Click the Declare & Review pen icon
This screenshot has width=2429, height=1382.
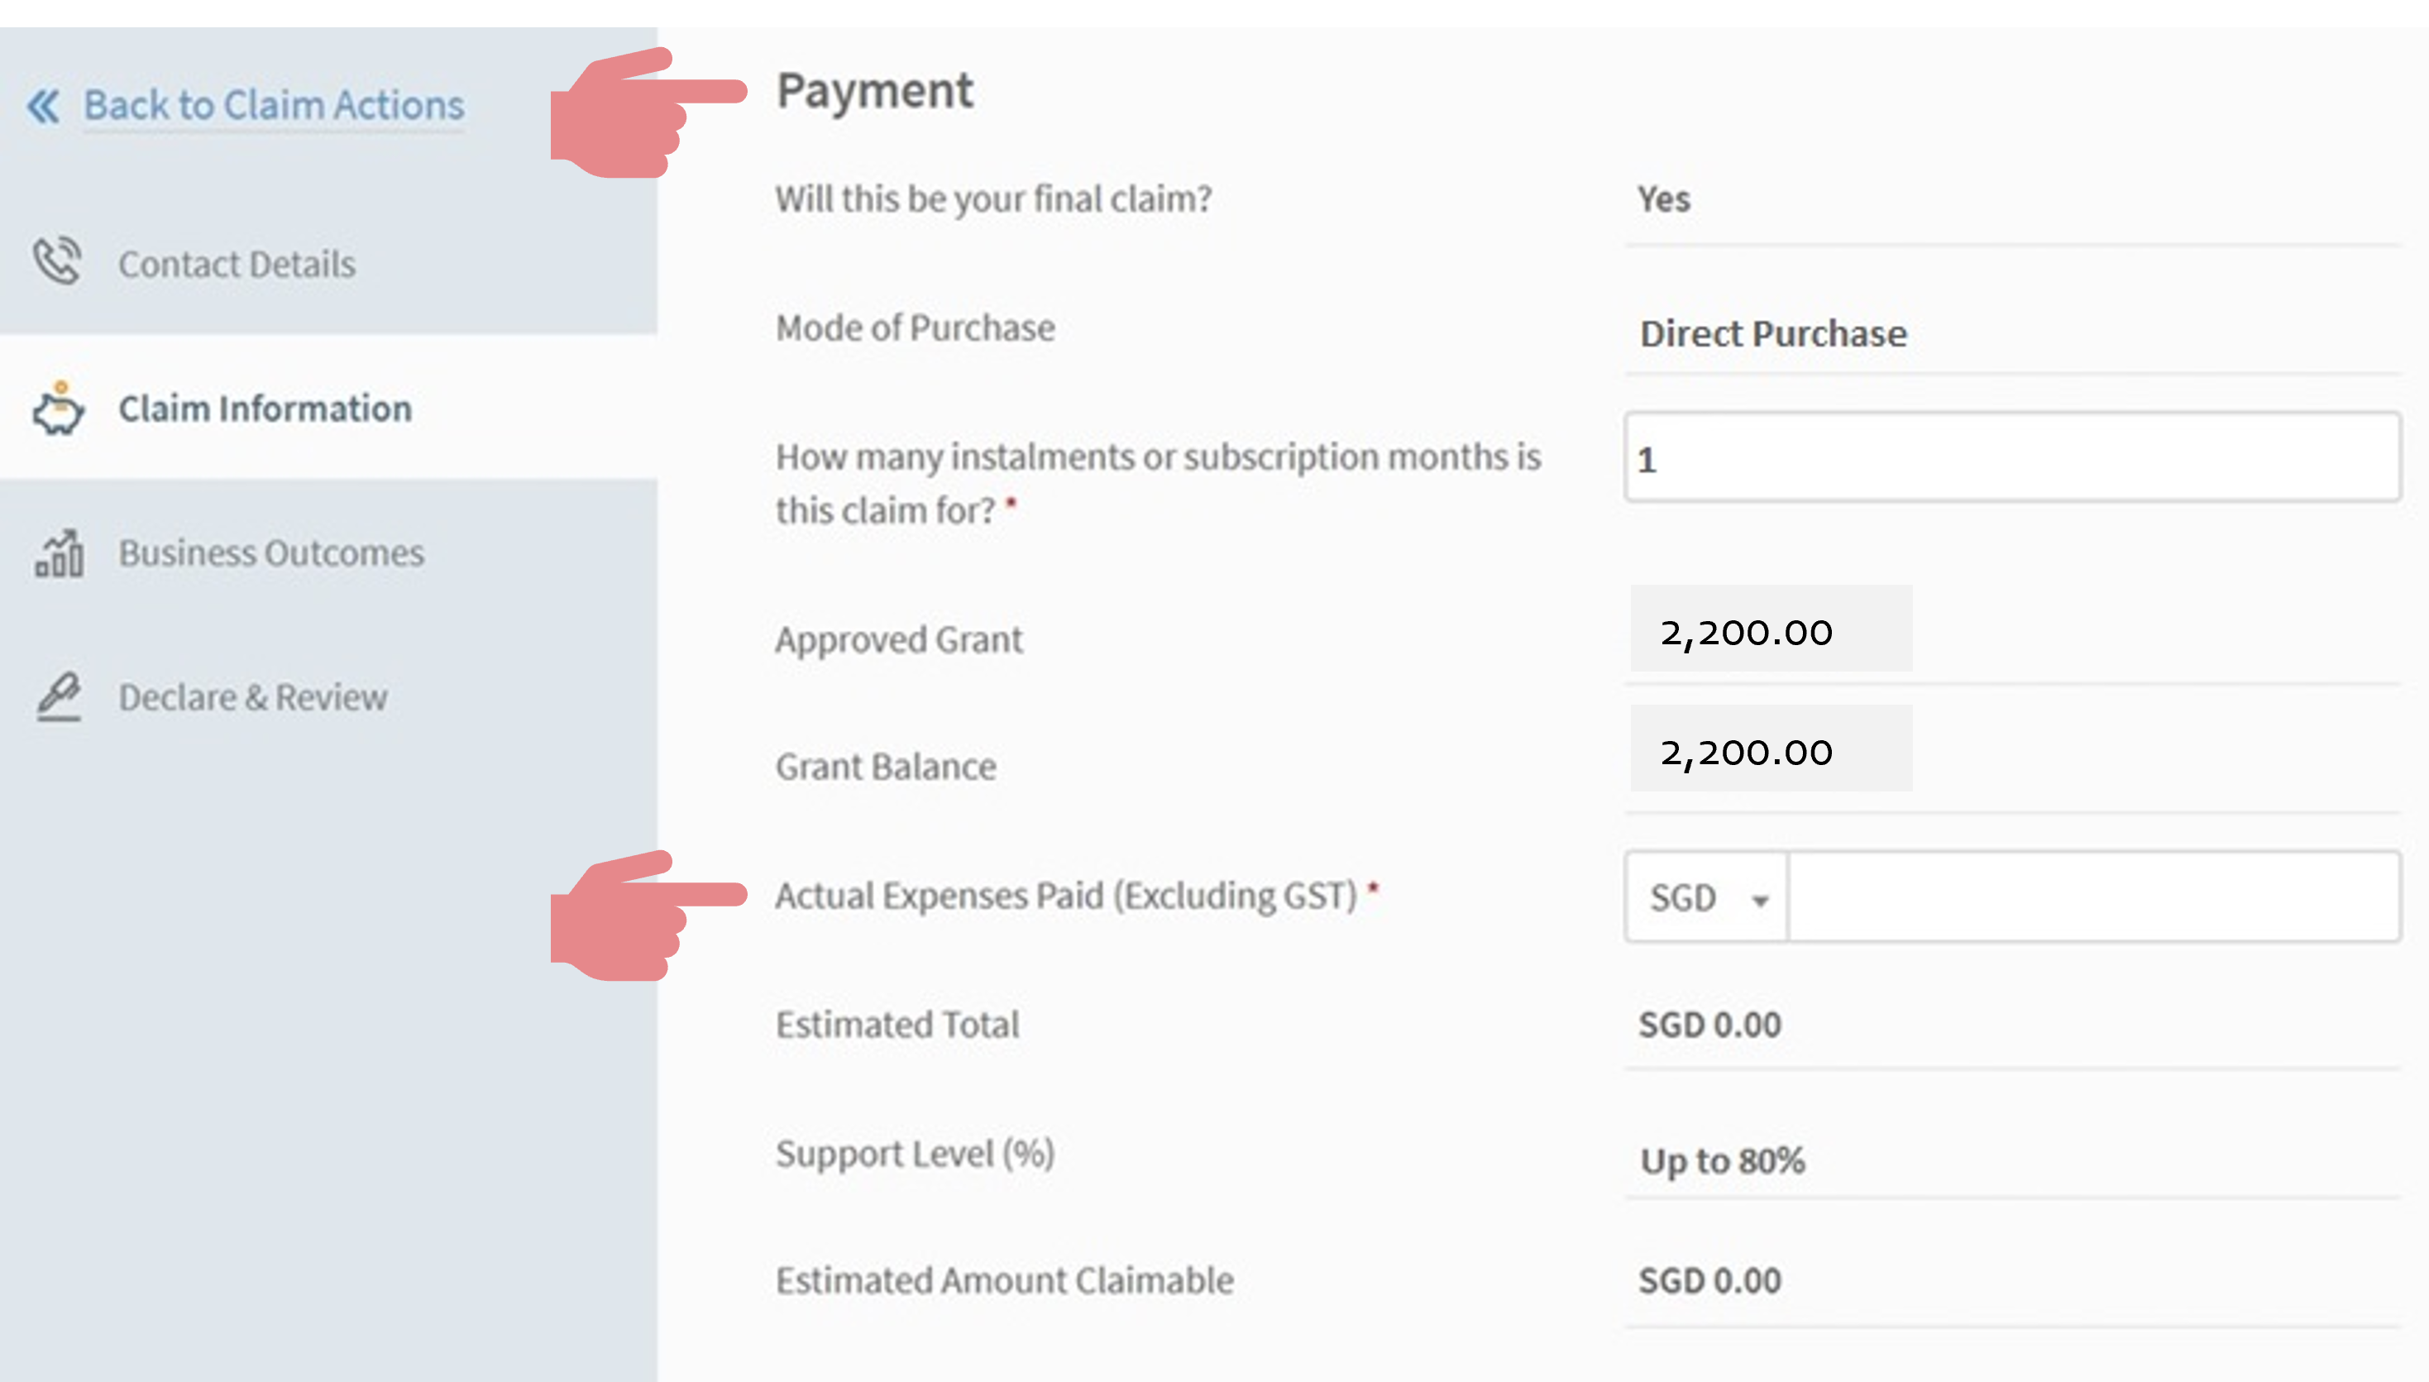59,696
